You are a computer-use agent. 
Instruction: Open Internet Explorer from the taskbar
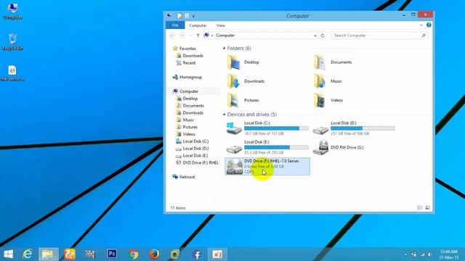tap(28, 254)
